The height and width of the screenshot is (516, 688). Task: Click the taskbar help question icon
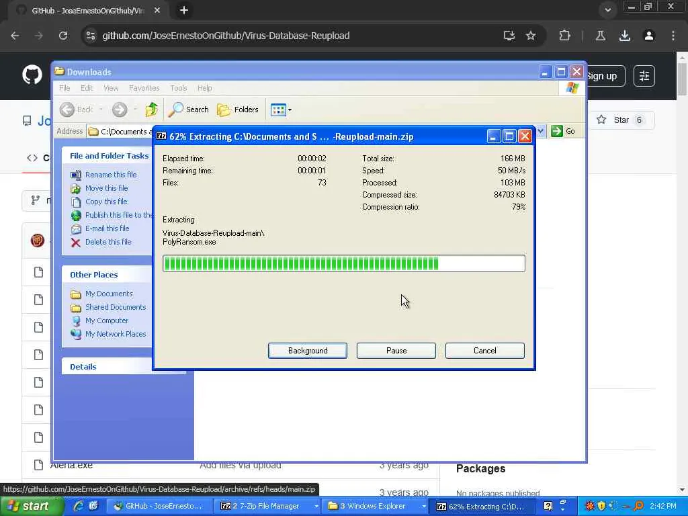click(x=548, y=506)
